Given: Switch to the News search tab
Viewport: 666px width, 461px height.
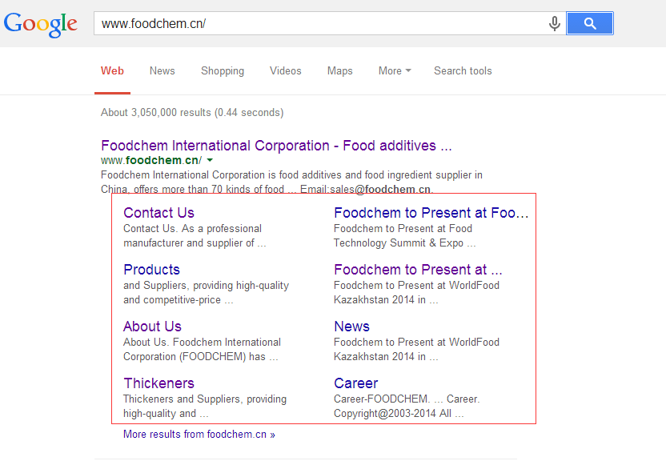Looking at the screenshot, I should 162,71.
